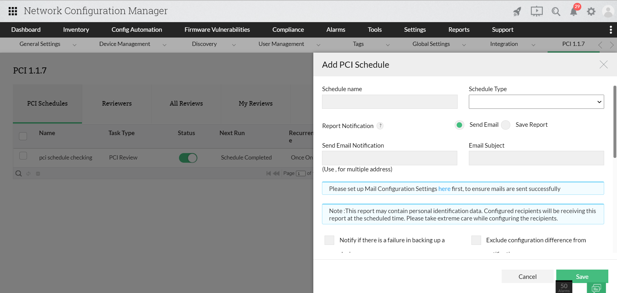Click the rocket quick-start icon in header

[517, 11]
